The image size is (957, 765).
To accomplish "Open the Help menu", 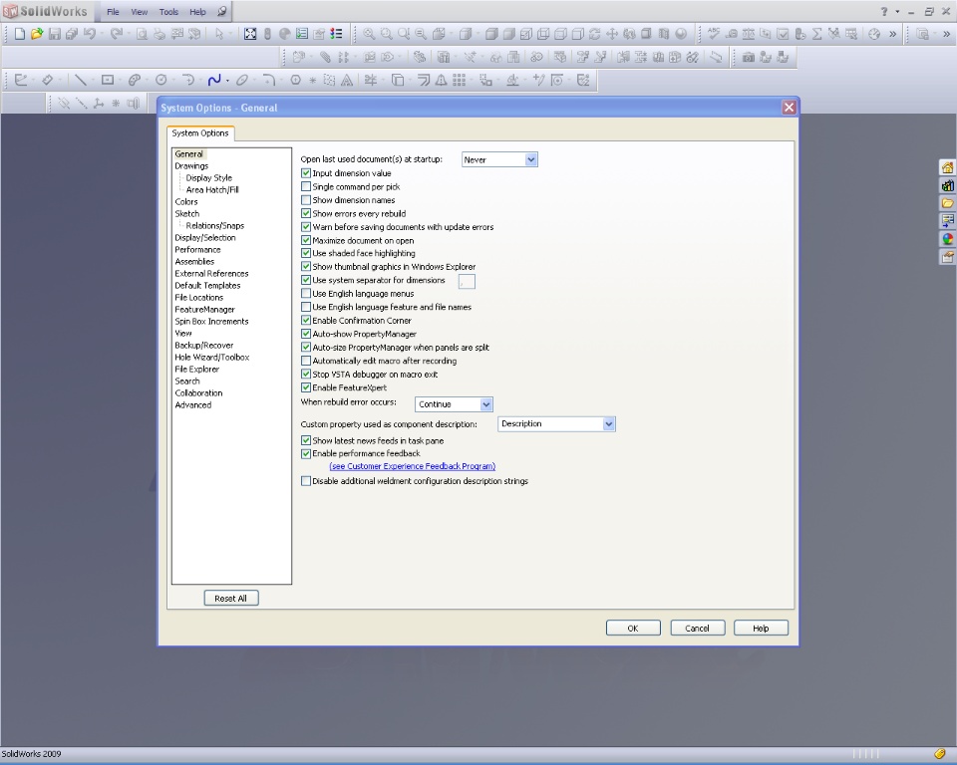I will 197,12.
